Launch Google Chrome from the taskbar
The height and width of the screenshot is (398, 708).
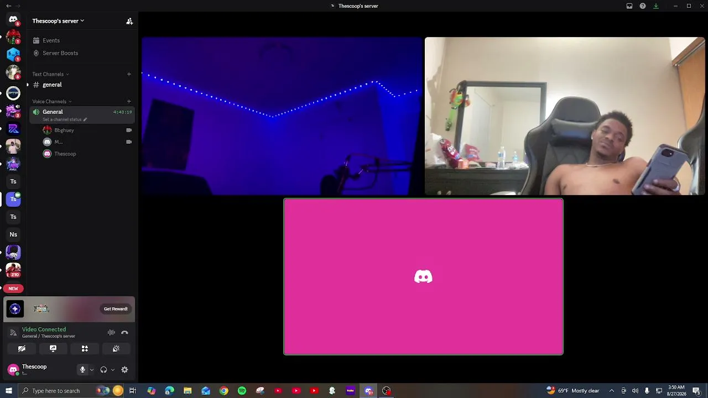click(223, 391)
